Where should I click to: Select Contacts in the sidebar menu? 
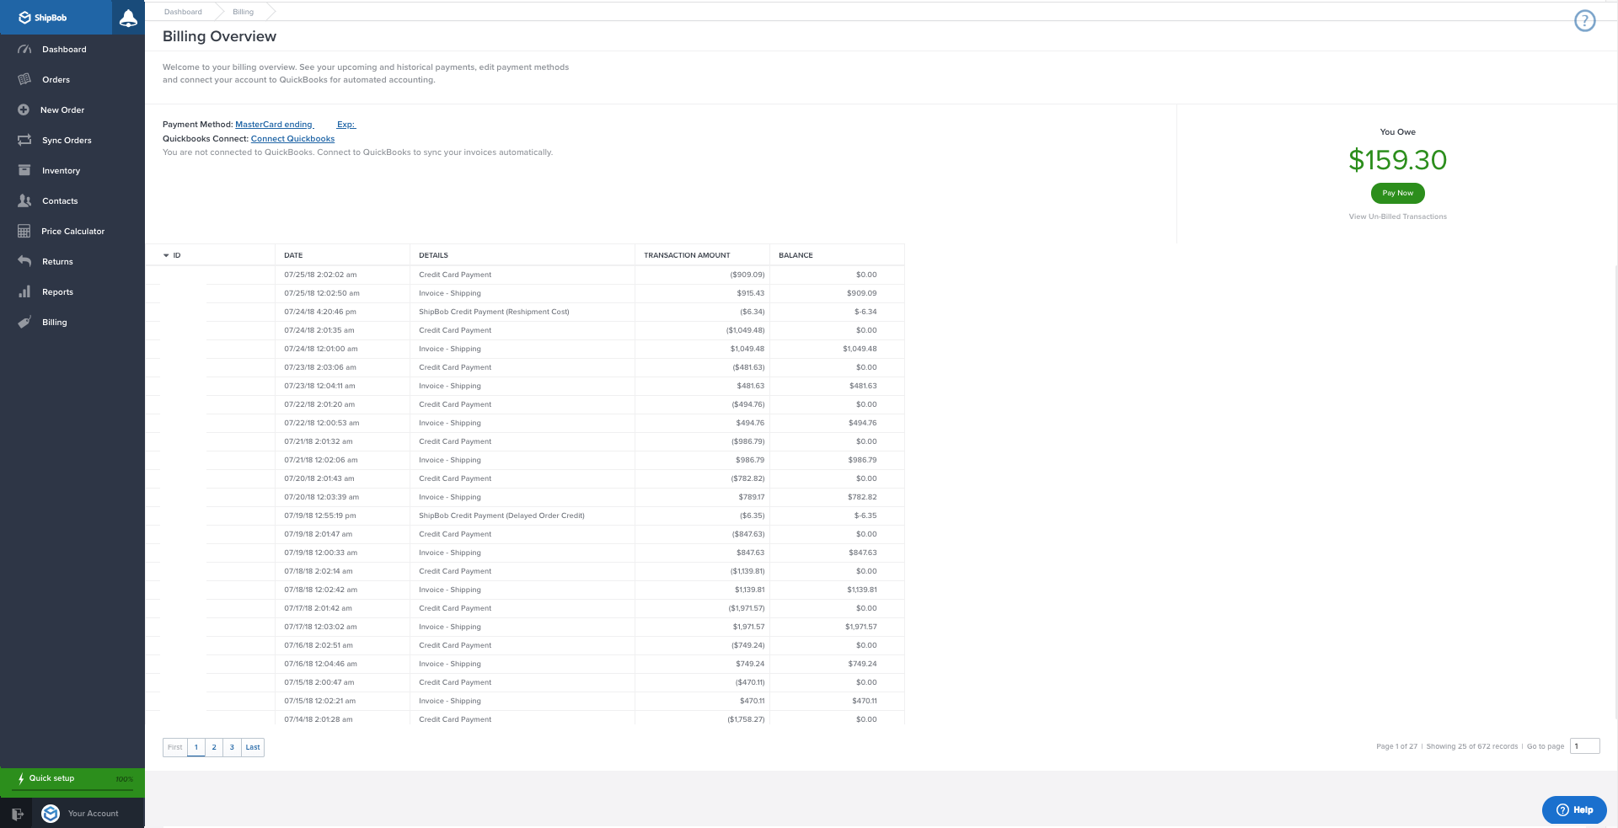tap(60, 201)
